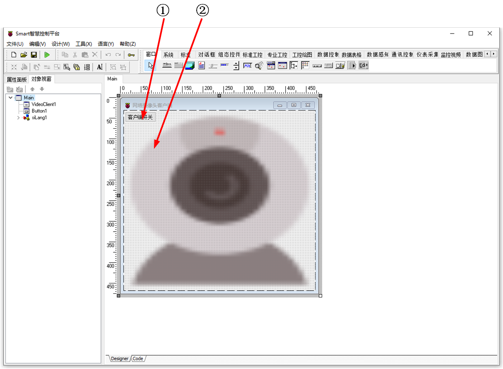Open the 工控绘图 component tab

coord(302,55)
